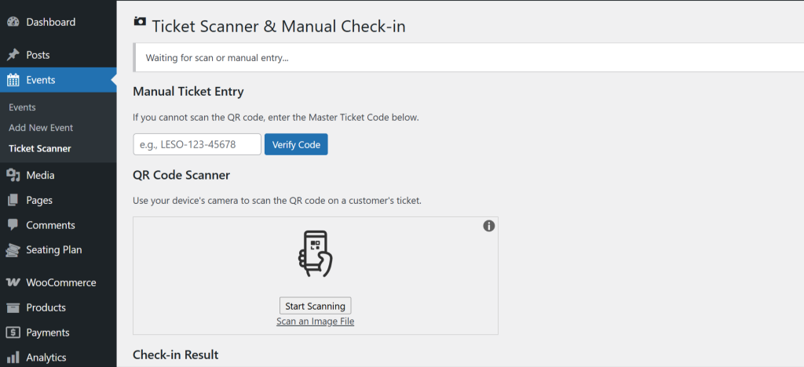
Task: Click the Products box icon
Action: click(x=13, y=307)
